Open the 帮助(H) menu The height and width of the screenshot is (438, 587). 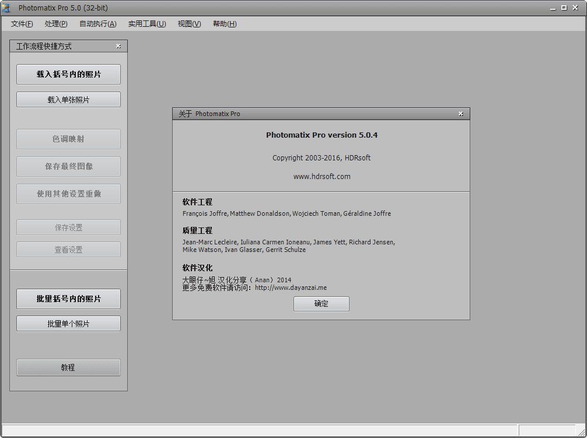(x=225, y=24)
